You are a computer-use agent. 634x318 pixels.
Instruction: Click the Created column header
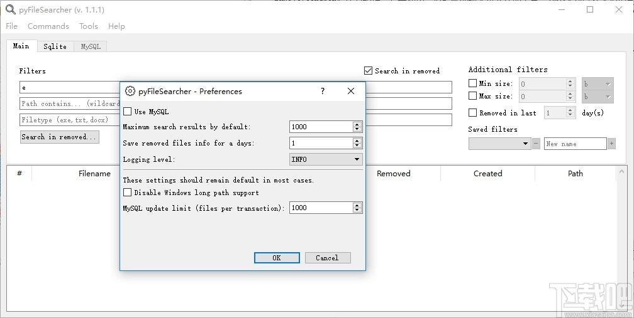pyautogui.click(x=487, y=174)
